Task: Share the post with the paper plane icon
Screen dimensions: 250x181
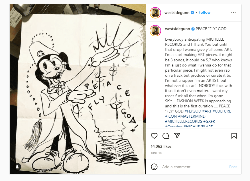Action: (x=177, y=136)
